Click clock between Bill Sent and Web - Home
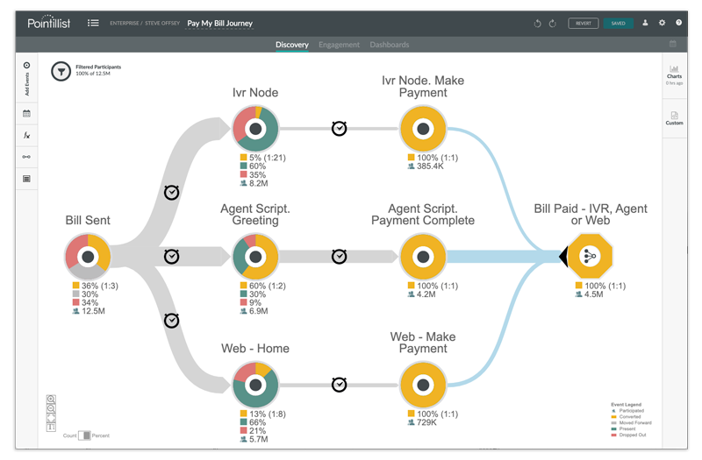Viewport: 702px width, 460px height. pos(171,320)
